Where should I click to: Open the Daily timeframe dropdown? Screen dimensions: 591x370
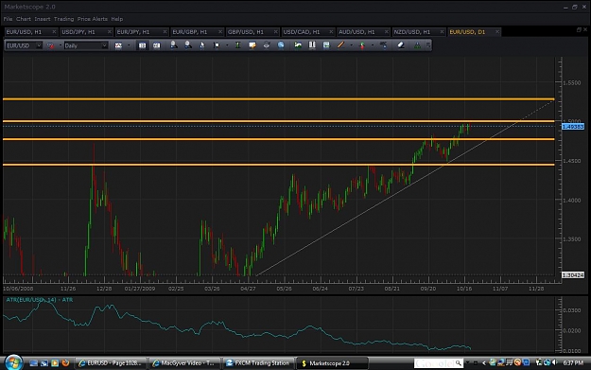pos(104,45)
